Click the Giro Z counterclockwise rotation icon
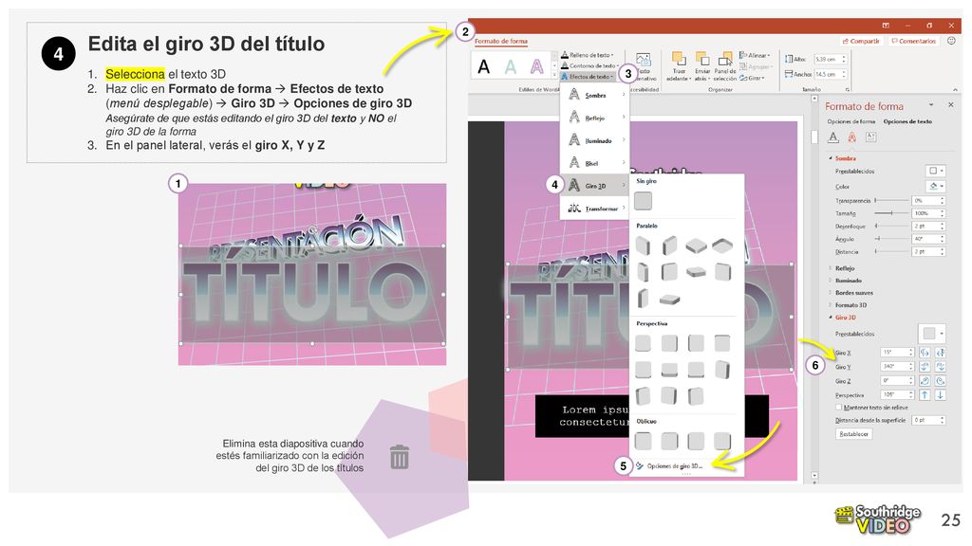The width and height of the screenshot is (972, 546). point(941,381)
